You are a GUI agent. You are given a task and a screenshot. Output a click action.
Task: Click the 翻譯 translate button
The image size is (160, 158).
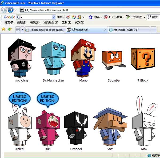coord(153,17)
